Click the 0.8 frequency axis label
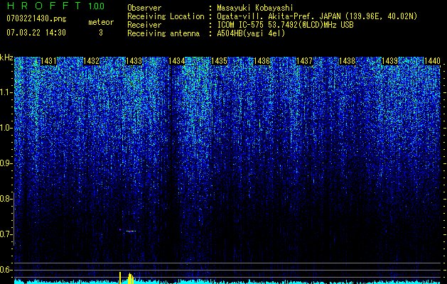 pyautogui.click(x=6, y=199)
